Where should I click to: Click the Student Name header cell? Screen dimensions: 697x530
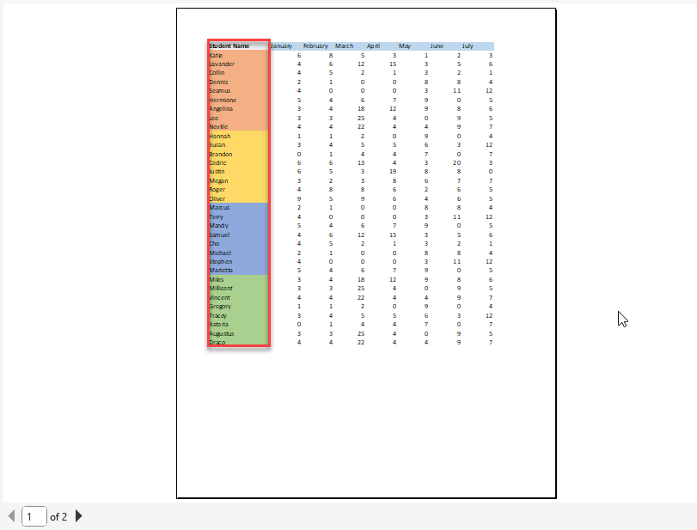[229, 46]
